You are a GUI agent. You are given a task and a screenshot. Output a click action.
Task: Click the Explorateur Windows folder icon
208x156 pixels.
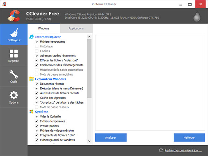[x=32, y=79]
